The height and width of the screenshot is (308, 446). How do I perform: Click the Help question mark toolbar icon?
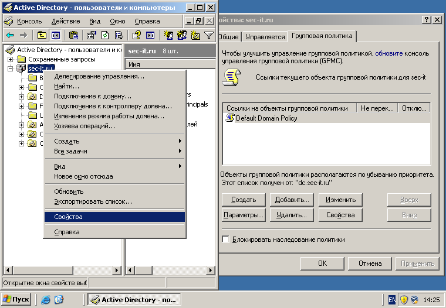(x=137, y=35)
